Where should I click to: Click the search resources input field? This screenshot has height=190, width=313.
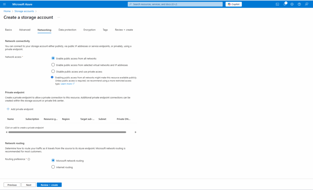(175, 4)
